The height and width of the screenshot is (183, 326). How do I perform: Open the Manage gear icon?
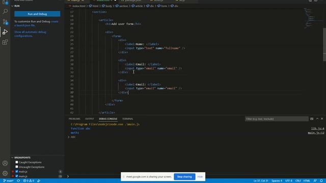(5, 173)
